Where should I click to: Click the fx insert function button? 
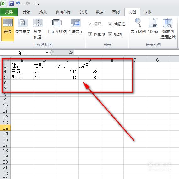click(x=71, y=52)
